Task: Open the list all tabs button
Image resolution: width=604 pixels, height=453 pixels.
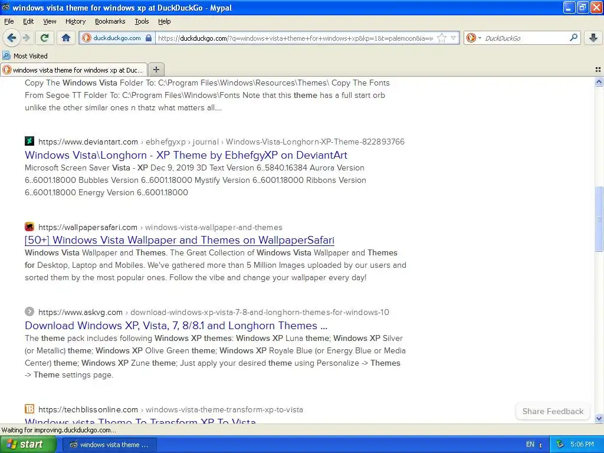Action: click(x=598, y=70)
